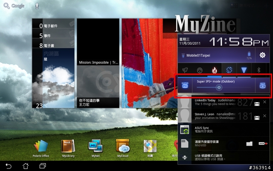Tap the 11:58 PM clock in panel
This screenshot has height=171, width=273.
pyautogui.click(x=239, y=42)
